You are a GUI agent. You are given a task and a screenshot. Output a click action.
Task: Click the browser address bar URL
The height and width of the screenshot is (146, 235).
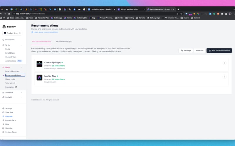[x=30, y=14]
